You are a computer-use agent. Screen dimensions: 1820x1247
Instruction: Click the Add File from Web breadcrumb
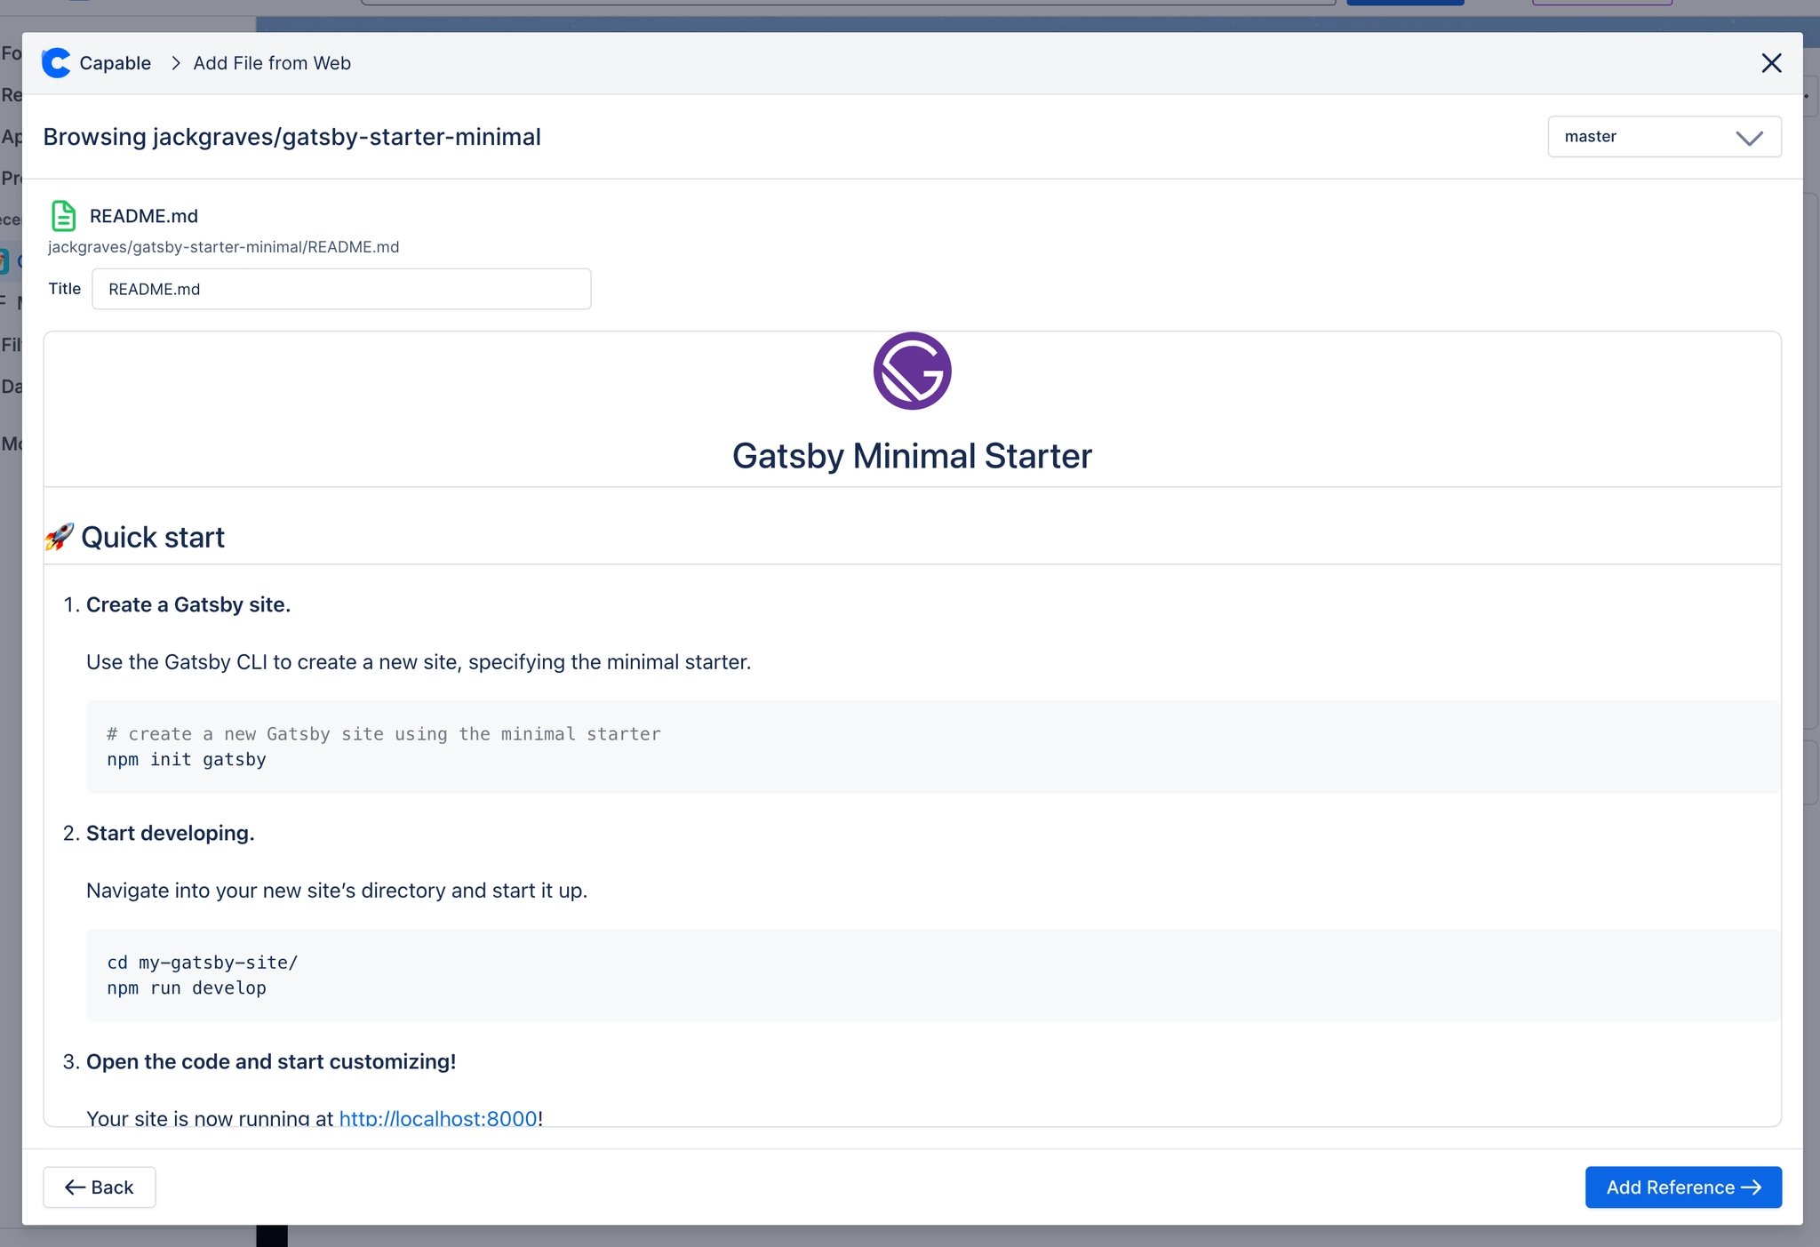(272, 63)
